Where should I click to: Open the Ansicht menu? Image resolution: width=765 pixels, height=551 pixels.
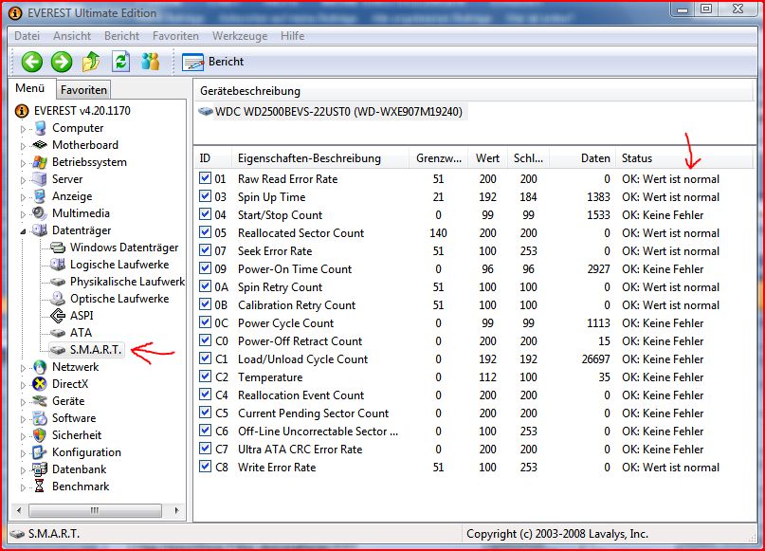coord(72,36)
